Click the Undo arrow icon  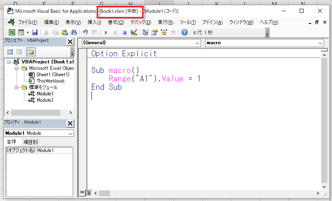pyautogui.click(x=85, y=32)
